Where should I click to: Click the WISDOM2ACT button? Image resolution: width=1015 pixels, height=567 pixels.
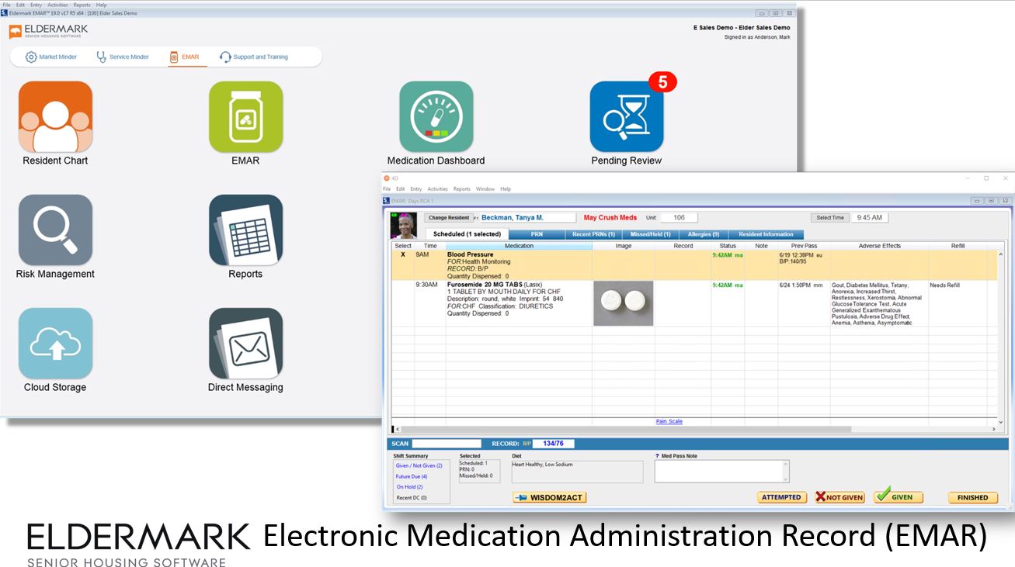tap(549, 497)
